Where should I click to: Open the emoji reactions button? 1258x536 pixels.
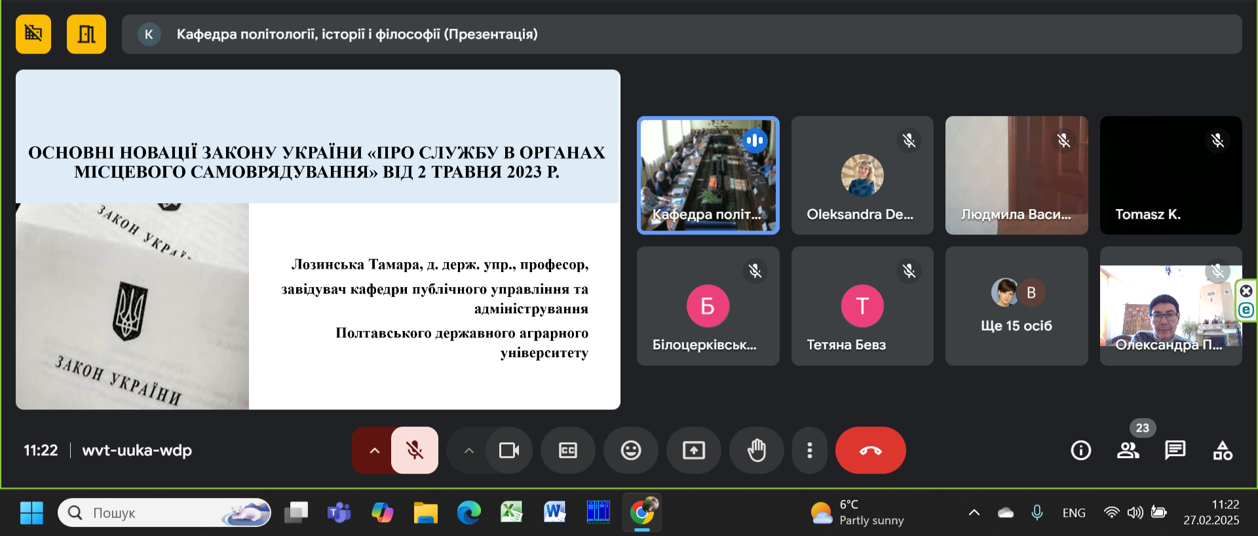(630, 450)
